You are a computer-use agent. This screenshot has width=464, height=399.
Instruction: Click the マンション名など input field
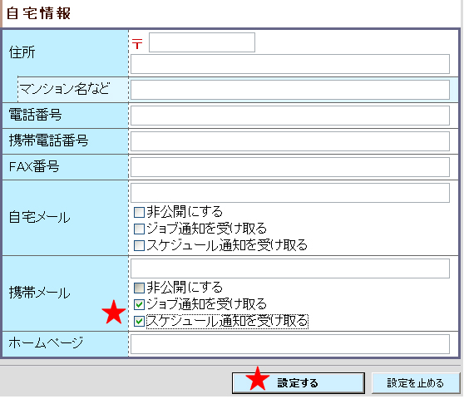[290, 90]
